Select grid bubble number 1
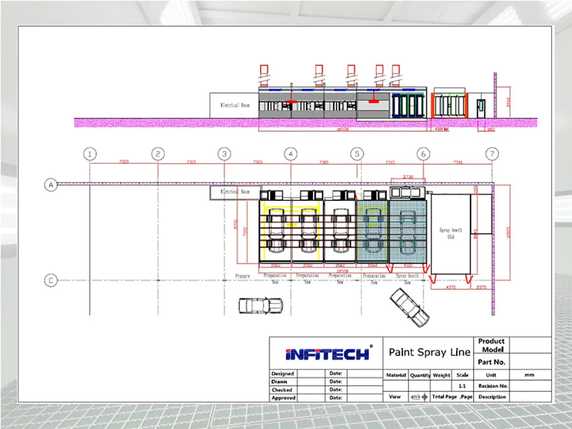This screenshot has height=429, width=572. tap(90, 154)
